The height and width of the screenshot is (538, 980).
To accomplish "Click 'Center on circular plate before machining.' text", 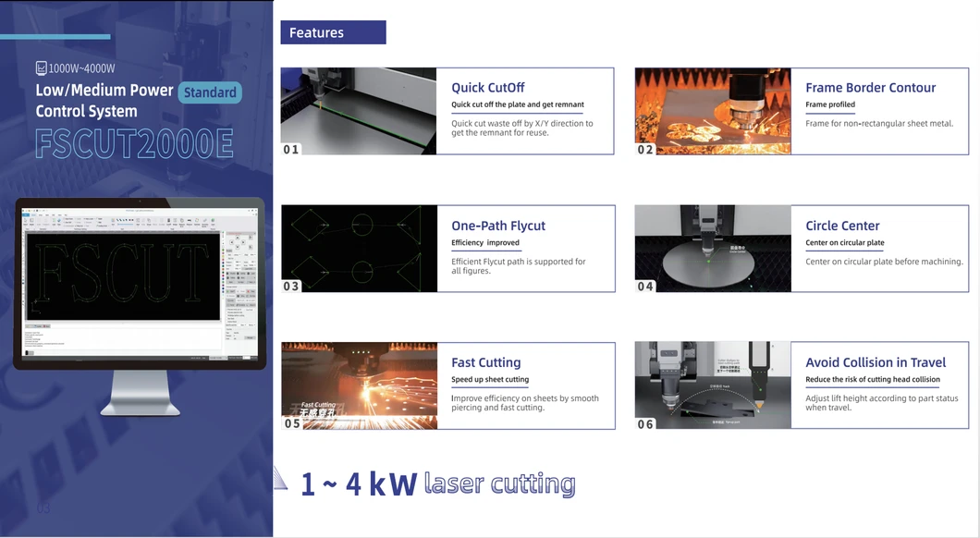I will [x=884, y=262].
